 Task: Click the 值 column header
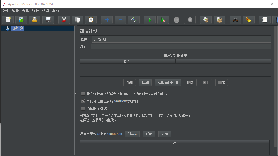point(223,61)
